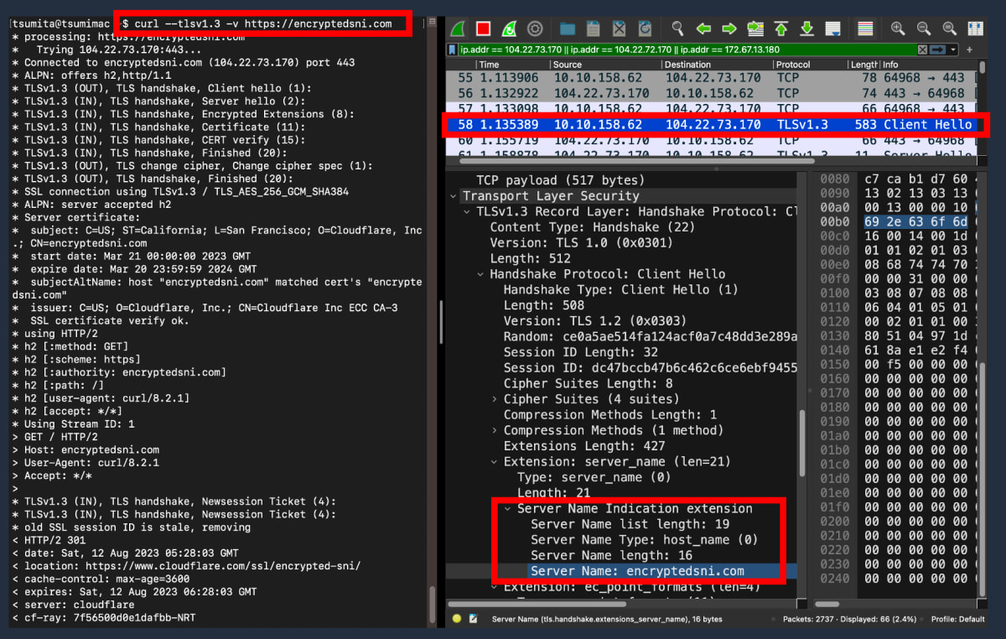The width and height of the screenshot is (1006, 639).
Task: Clear the display filter
Action: click(922, 49)
